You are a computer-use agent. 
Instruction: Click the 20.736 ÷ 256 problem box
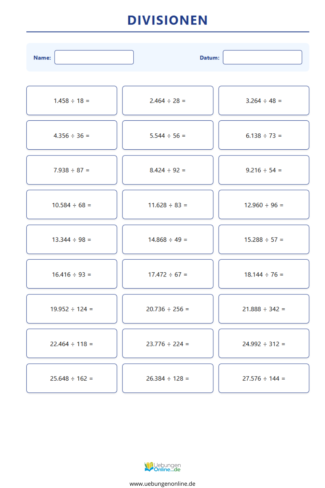coord(168,309)
